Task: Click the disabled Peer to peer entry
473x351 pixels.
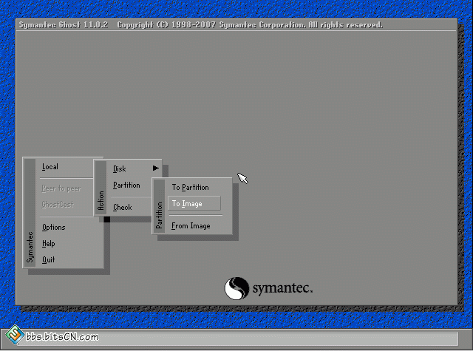Action: click(x=61, y=188)
